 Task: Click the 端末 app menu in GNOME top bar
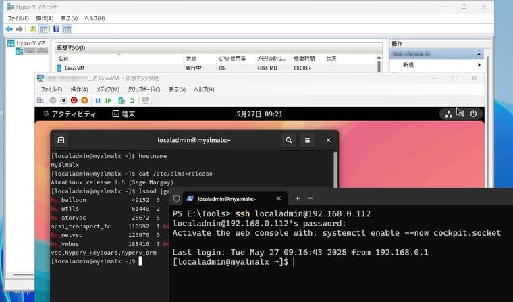click(x=124, y=114)
